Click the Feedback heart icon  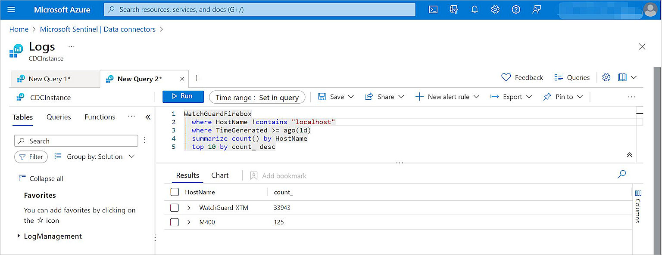506,77
